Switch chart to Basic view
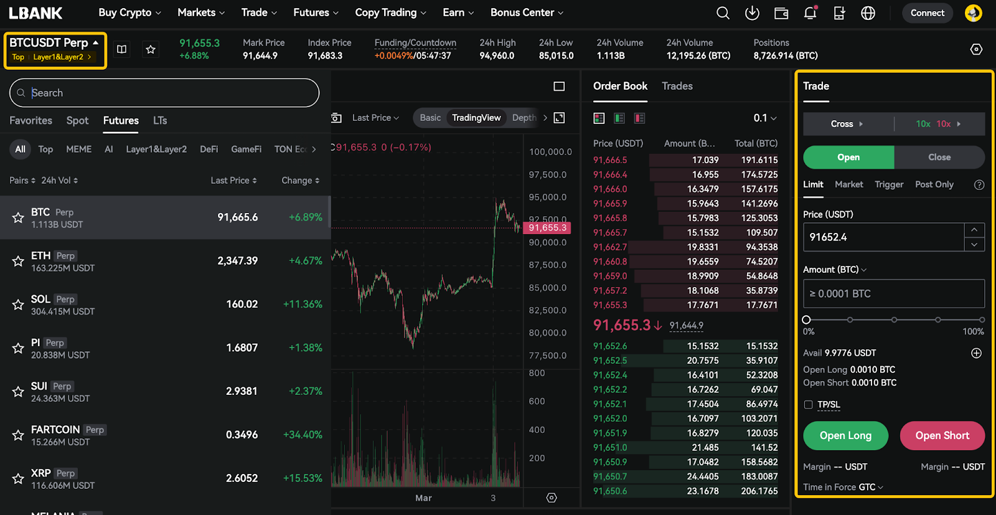The image size is (996, 515). coord(430,118)
